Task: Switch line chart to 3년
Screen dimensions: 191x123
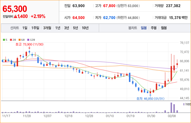Action: click(x=67, y=28)
